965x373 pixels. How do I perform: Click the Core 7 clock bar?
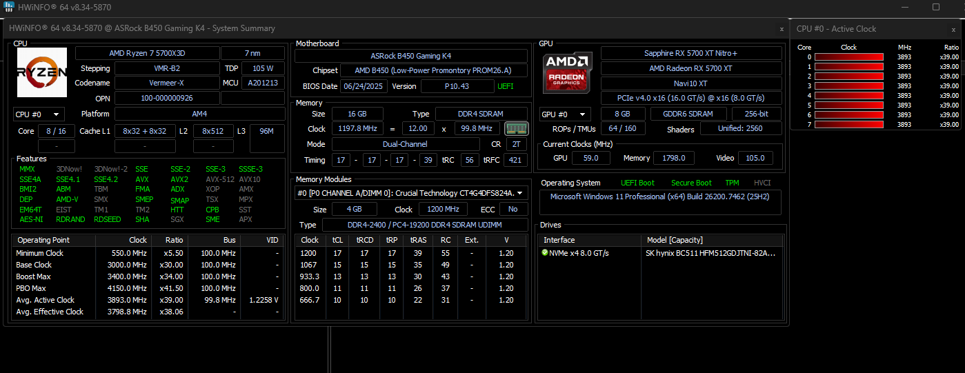click(848, 125)
